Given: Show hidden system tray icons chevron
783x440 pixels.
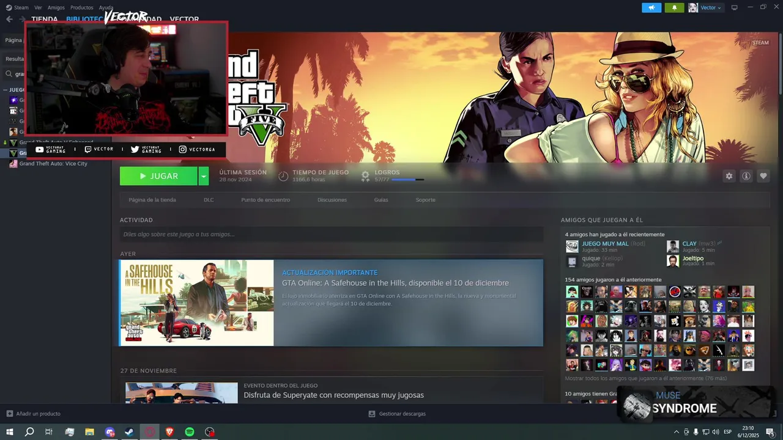Looking at the screenshot, I should (676, 432).
